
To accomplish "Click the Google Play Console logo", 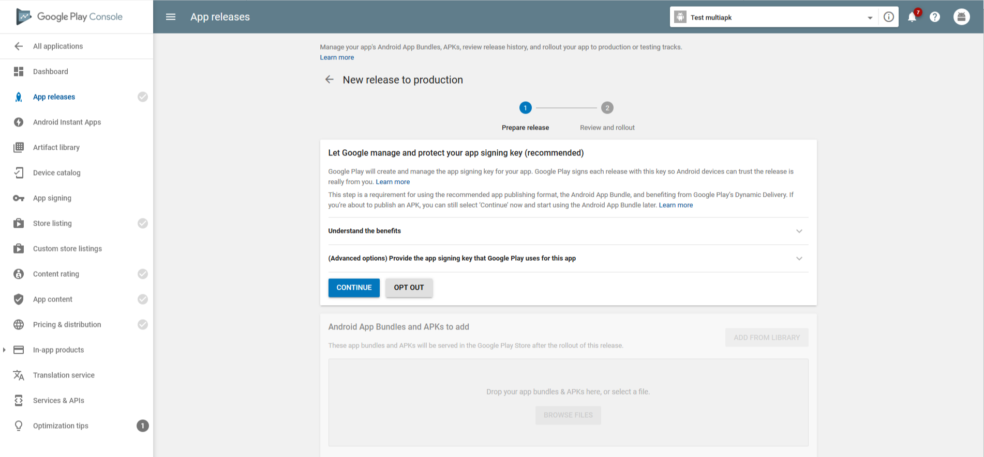I will pos(69,17).
